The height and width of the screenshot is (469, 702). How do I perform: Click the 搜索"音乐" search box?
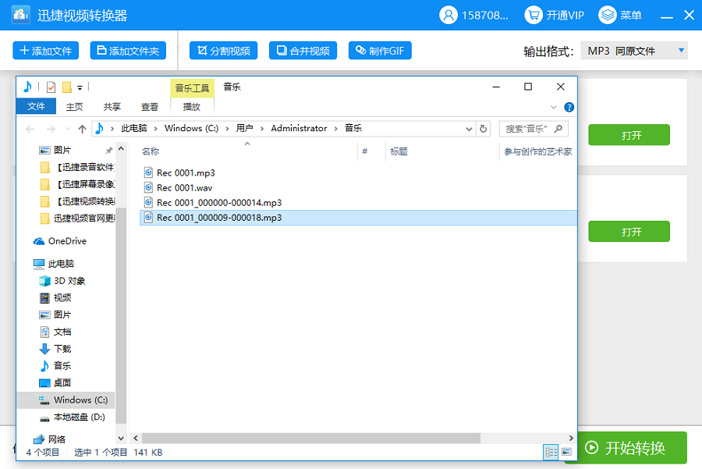pos(534,129)
